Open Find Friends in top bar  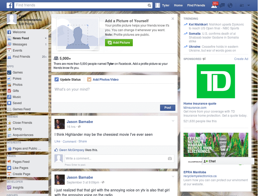[196, 5]
